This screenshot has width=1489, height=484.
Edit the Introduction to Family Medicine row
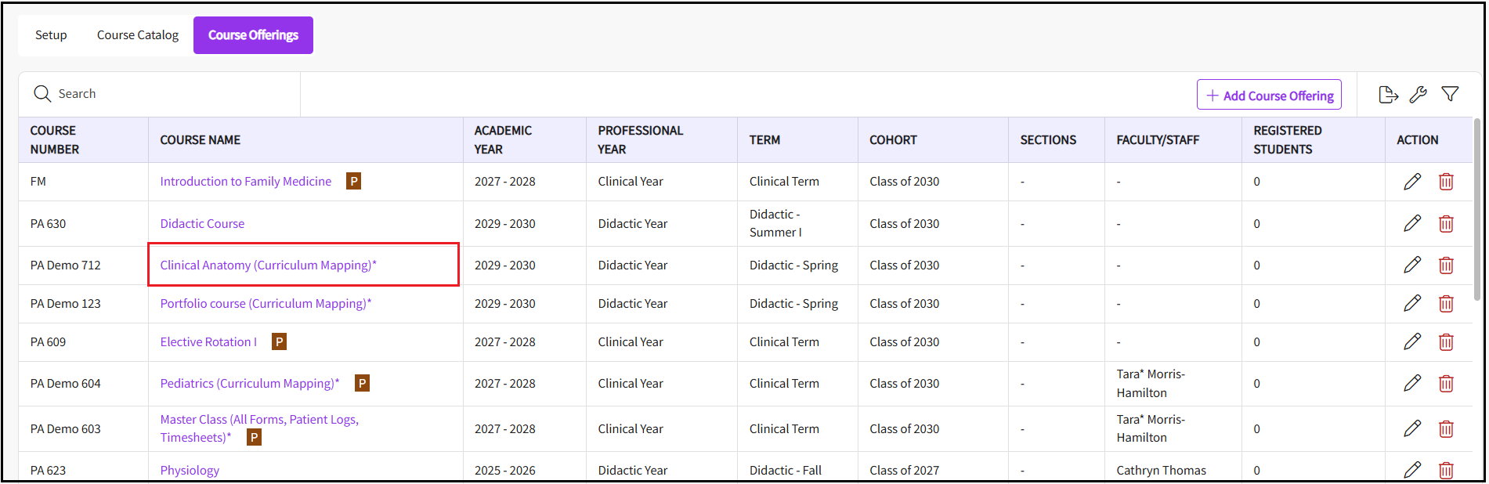point(1412,182)
